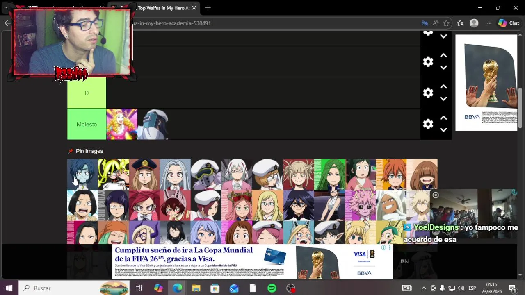
Task: Open Spotify from taskbar
Action: coord(272,288)
